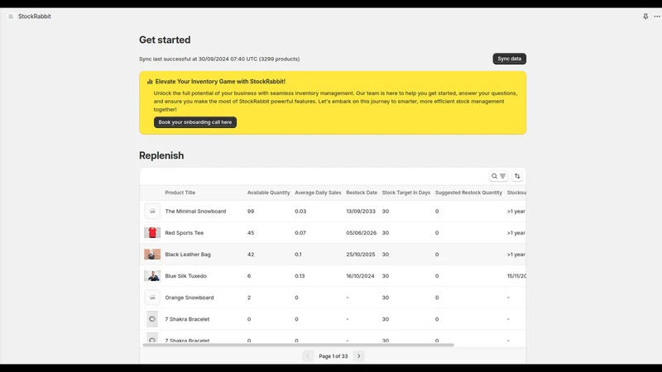Click The Minimal Snowboard thumbnail

coord(152,212)
